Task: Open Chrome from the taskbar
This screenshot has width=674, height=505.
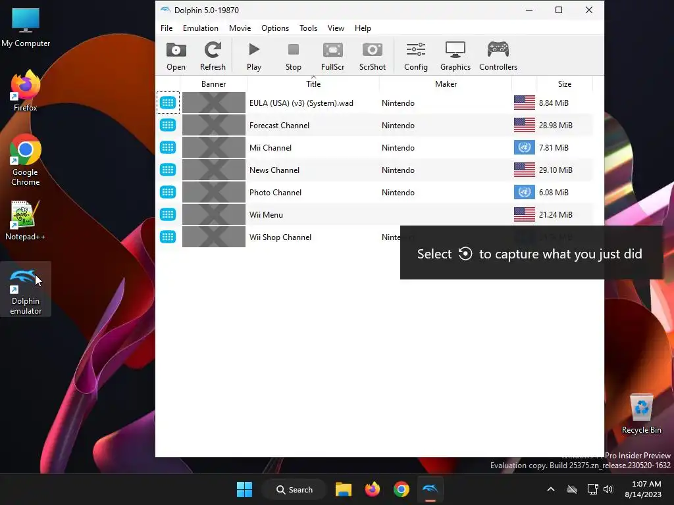Action: 401,489
